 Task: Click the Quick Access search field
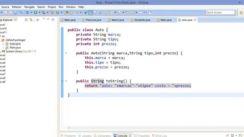(220, 13)
